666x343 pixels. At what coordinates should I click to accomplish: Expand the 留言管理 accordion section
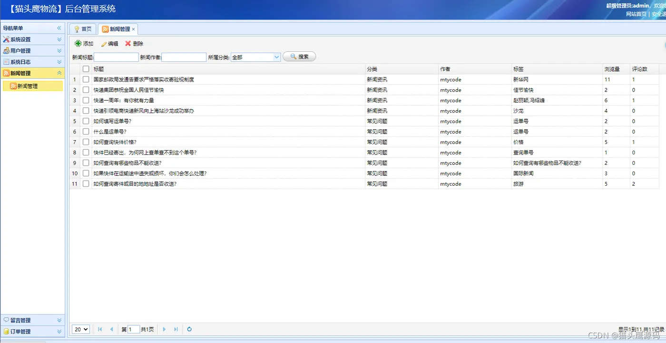coord(59,320)
